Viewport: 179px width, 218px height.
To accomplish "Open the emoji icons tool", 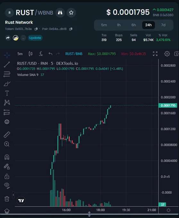I will coord(7,122).
